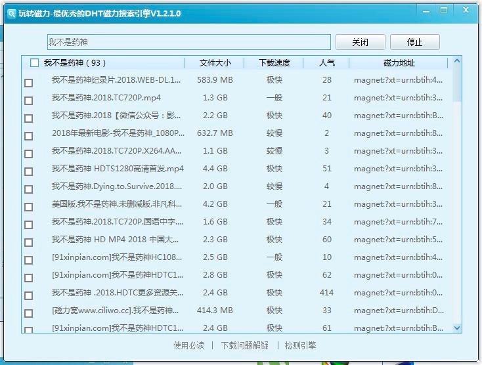Check the box for TC720P.X264.AA row
The width and height of the screenshot is (482, 365).
29,154
